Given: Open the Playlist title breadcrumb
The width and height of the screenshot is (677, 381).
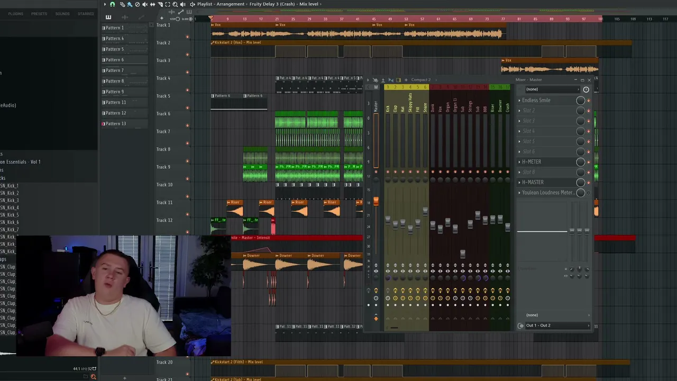Looking at the screenshot, I should pyautogui.click(x=205, y=4).
